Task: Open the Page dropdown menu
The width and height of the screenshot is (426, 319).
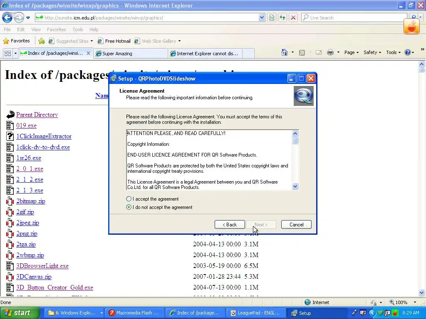Action: click(351, 53)
